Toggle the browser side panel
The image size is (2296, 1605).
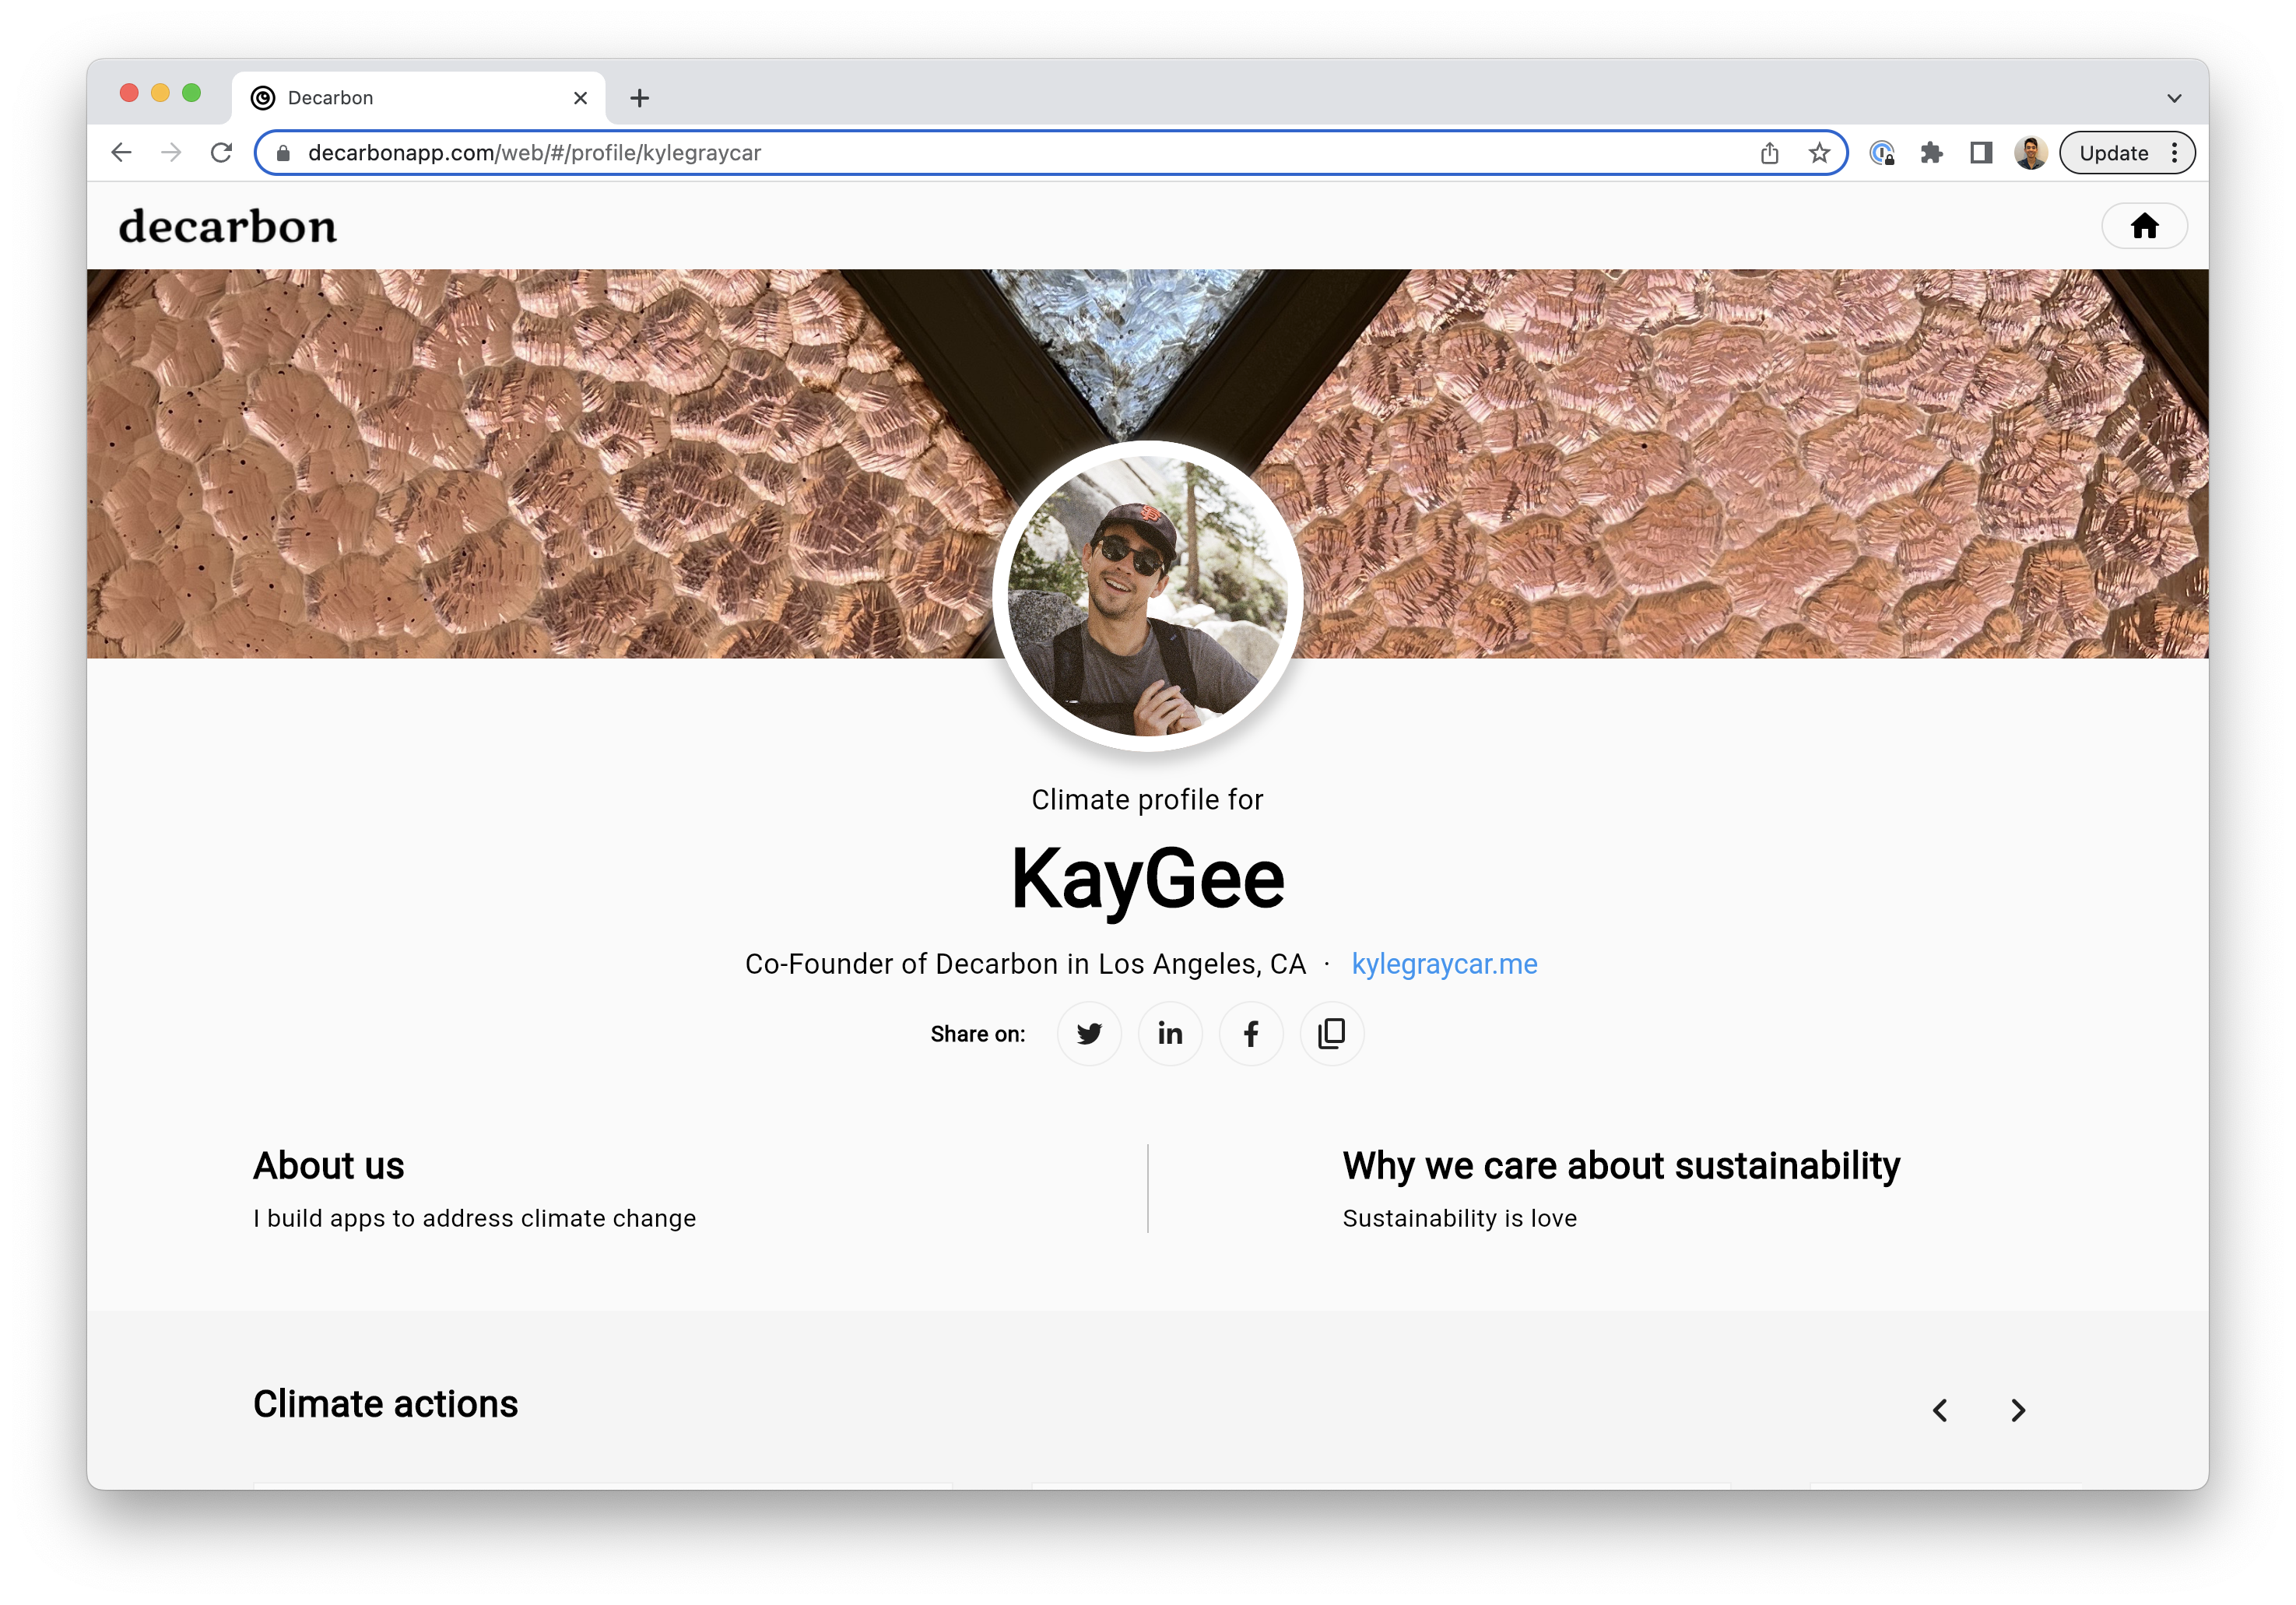[x=1981, y=153]
